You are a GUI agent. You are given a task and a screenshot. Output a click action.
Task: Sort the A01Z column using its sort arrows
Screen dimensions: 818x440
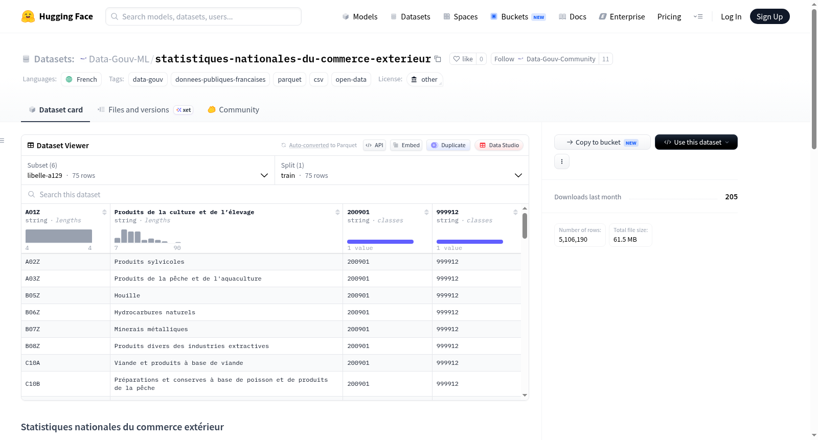click(104, 212)
